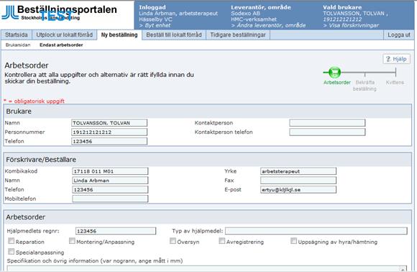Image resolution: width=417 pixels, height=272 pixels.
Task: Click the Beställningsportalen logo
Action: pos(59,12)
